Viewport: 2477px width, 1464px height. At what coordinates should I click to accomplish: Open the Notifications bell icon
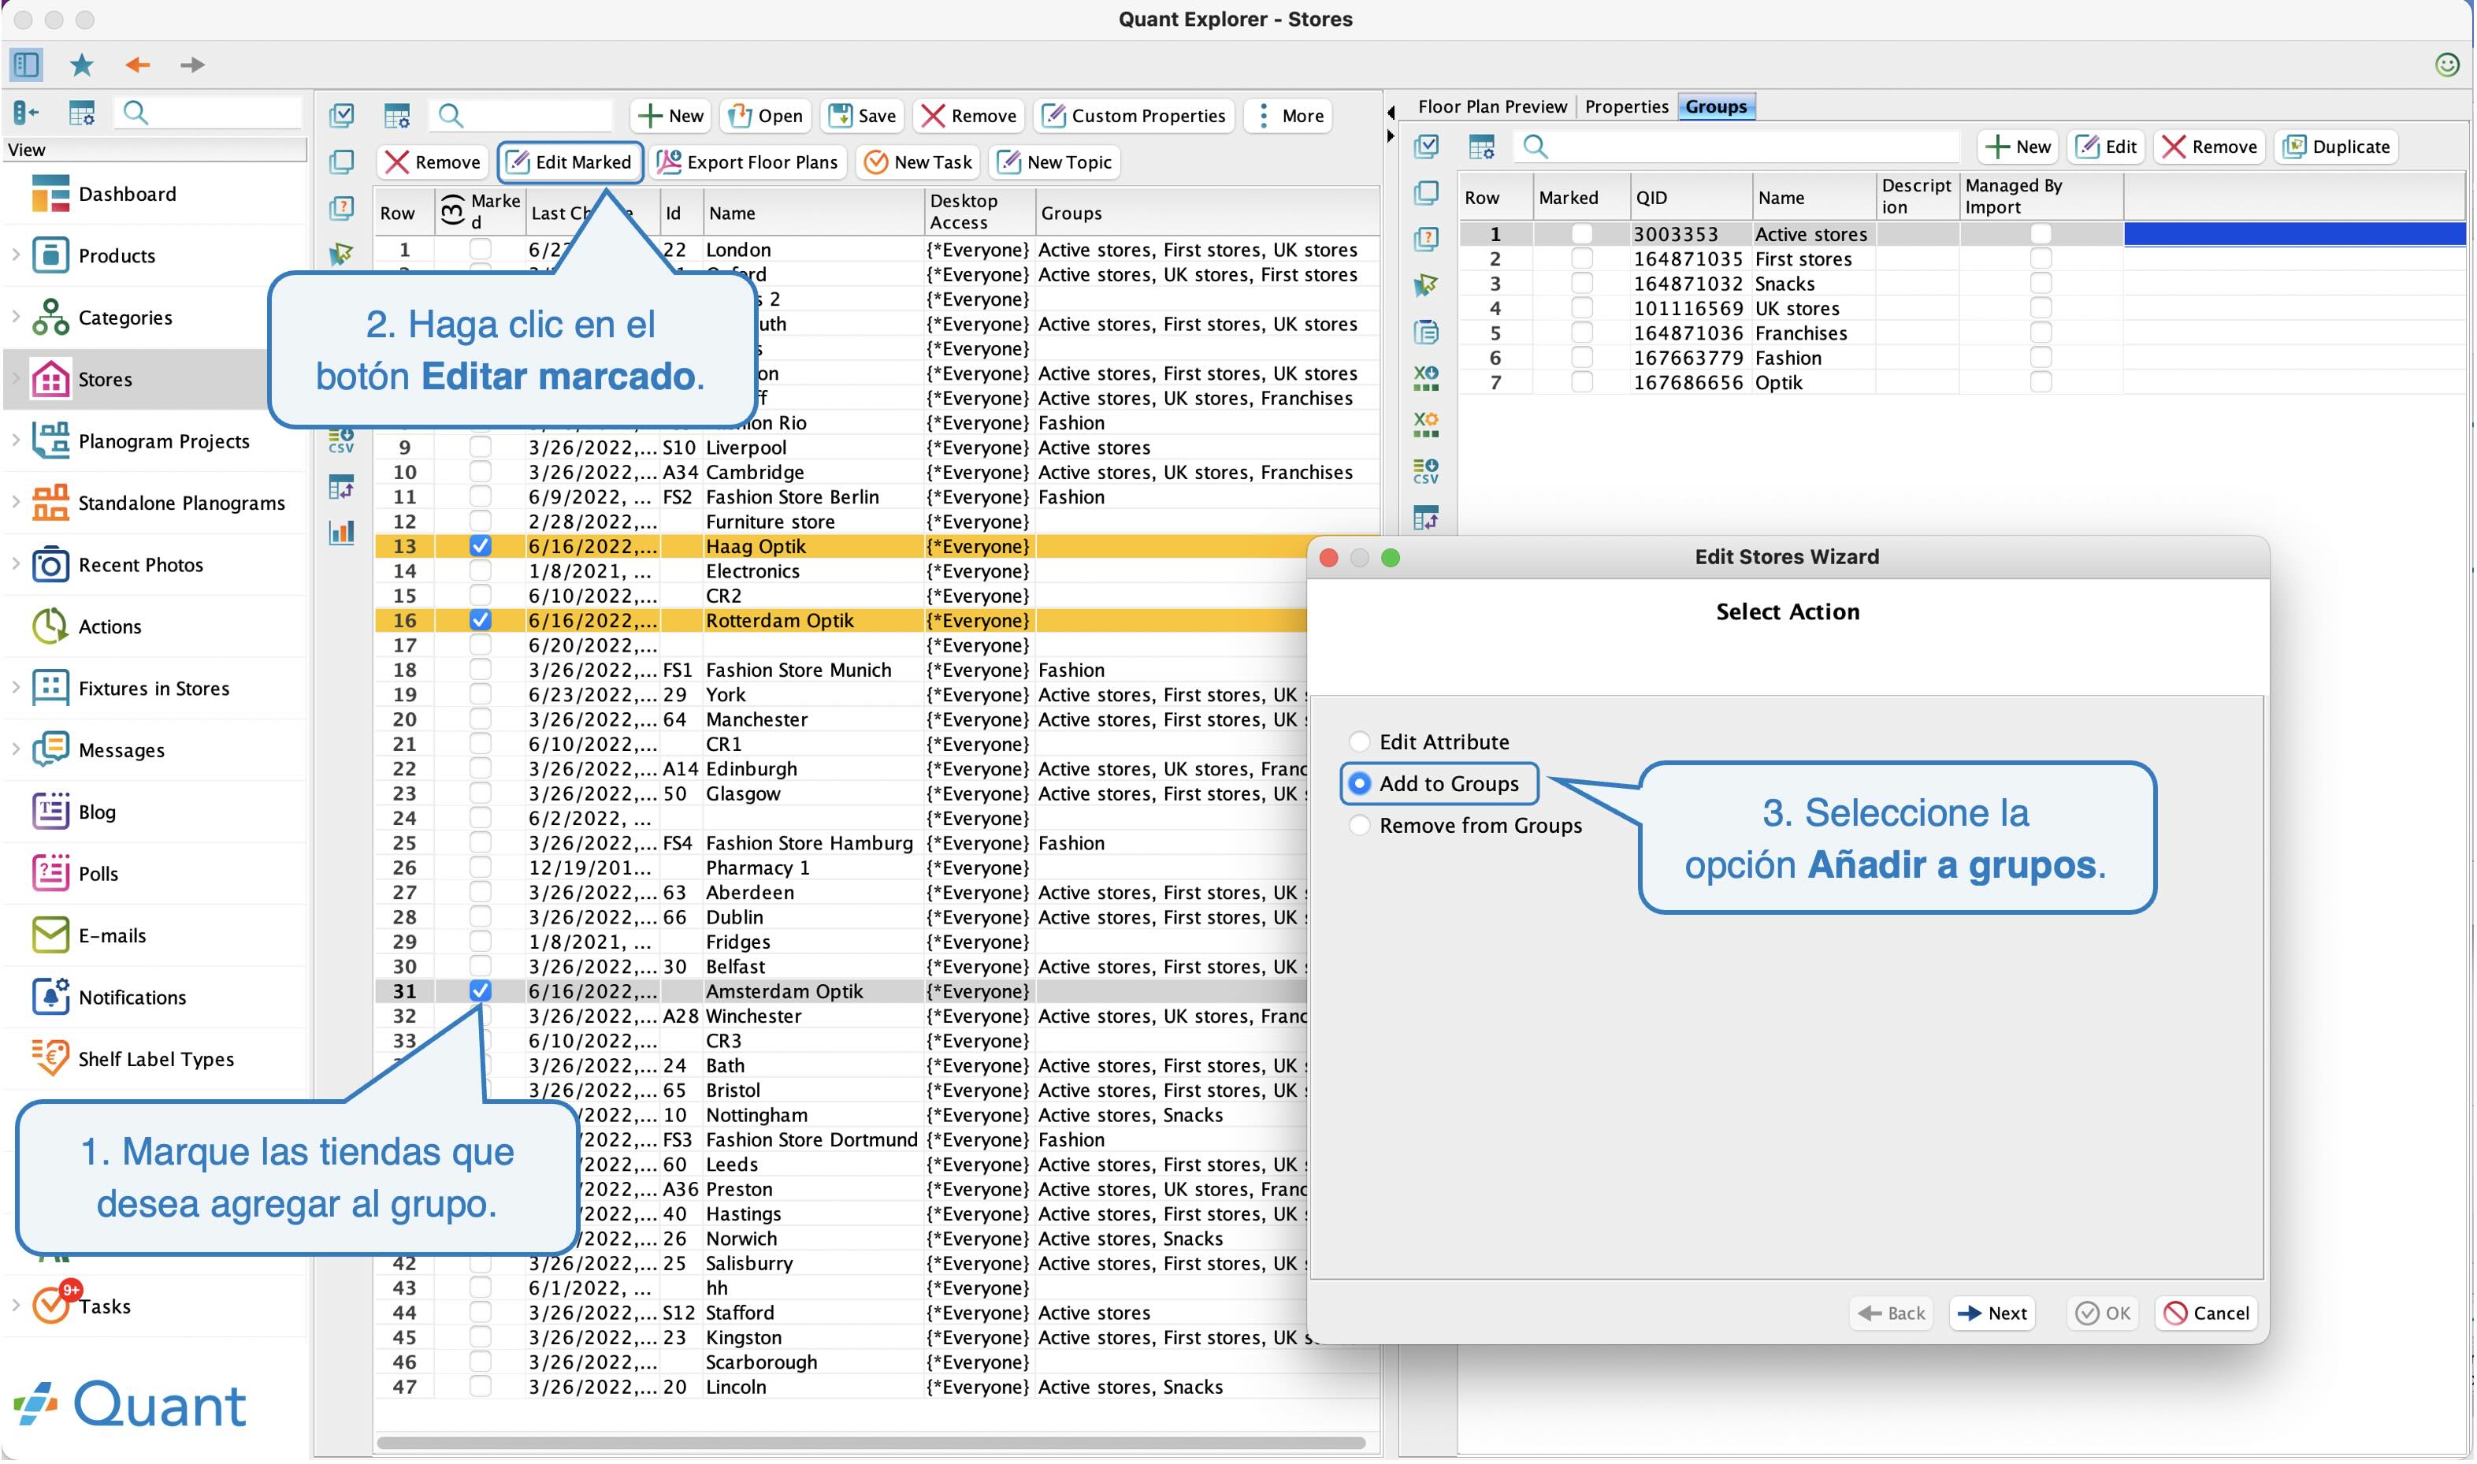pos(50,998)
